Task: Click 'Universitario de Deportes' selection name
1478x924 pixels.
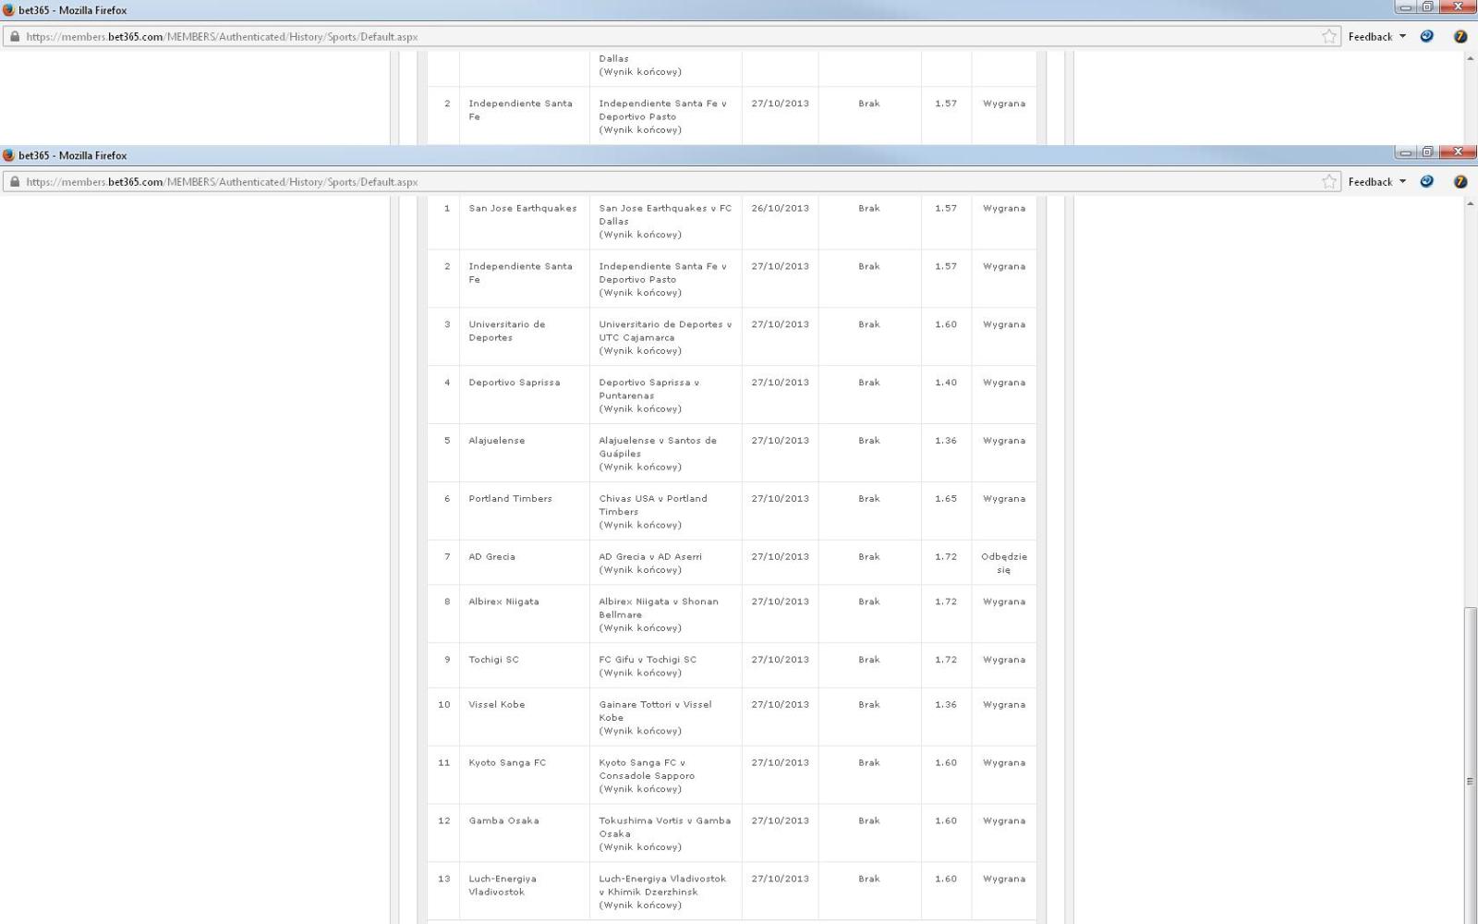Action: tap(507, 331)
